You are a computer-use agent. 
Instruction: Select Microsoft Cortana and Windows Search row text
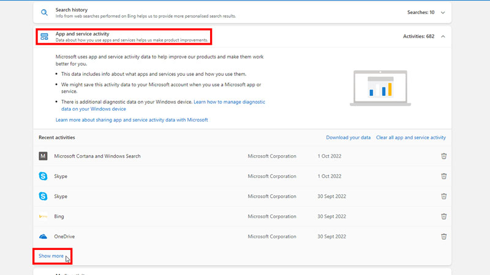click(x=97, y=156)
